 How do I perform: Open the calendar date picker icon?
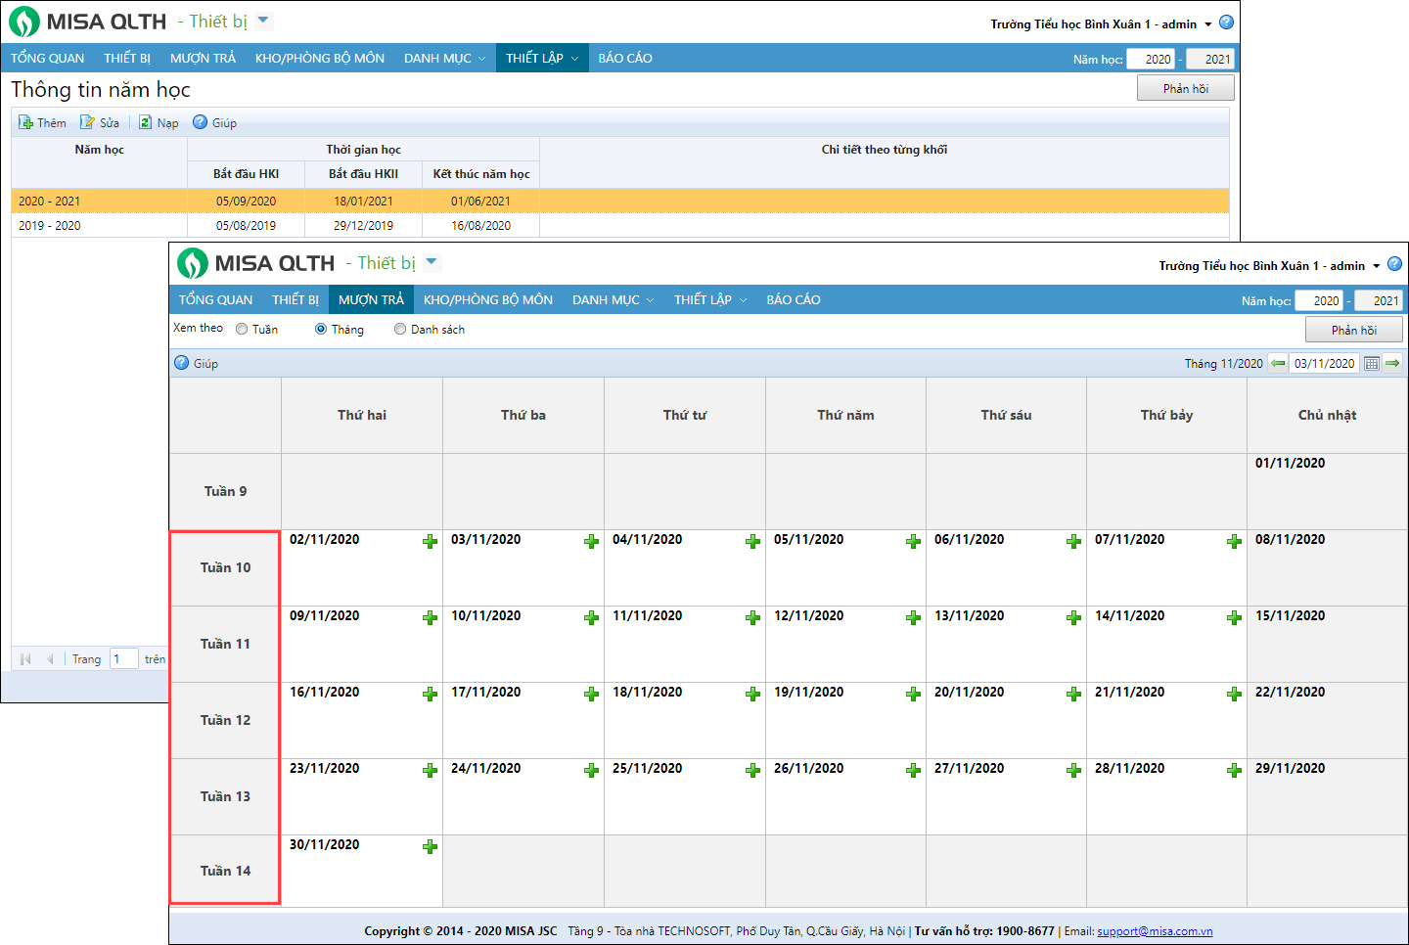point(1372,364)
